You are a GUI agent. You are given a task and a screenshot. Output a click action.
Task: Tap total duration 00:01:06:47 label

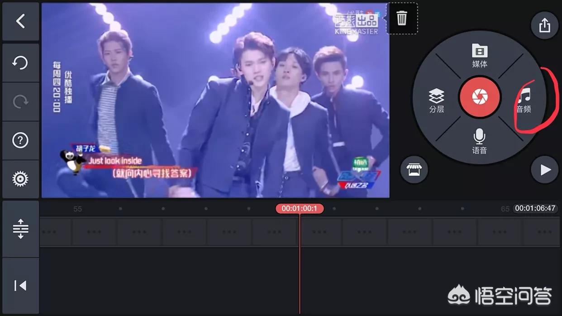tap(535, 209)
